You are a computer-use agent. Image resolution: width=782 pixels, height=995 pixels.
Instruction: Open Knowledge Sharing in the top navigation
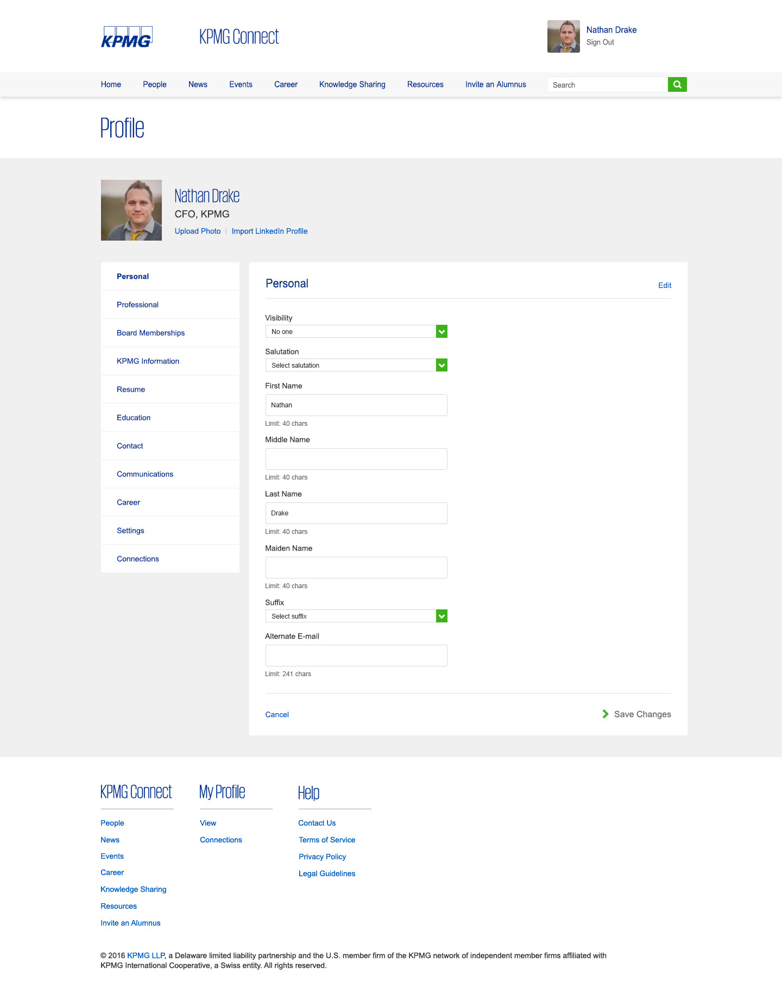(x=352, y=84)
